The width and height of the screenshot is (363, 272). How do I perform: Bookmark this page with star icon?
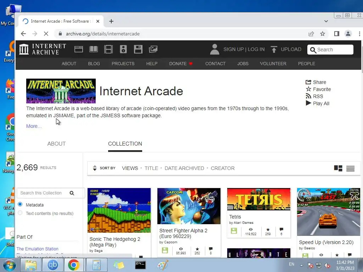tap(323, 34)
